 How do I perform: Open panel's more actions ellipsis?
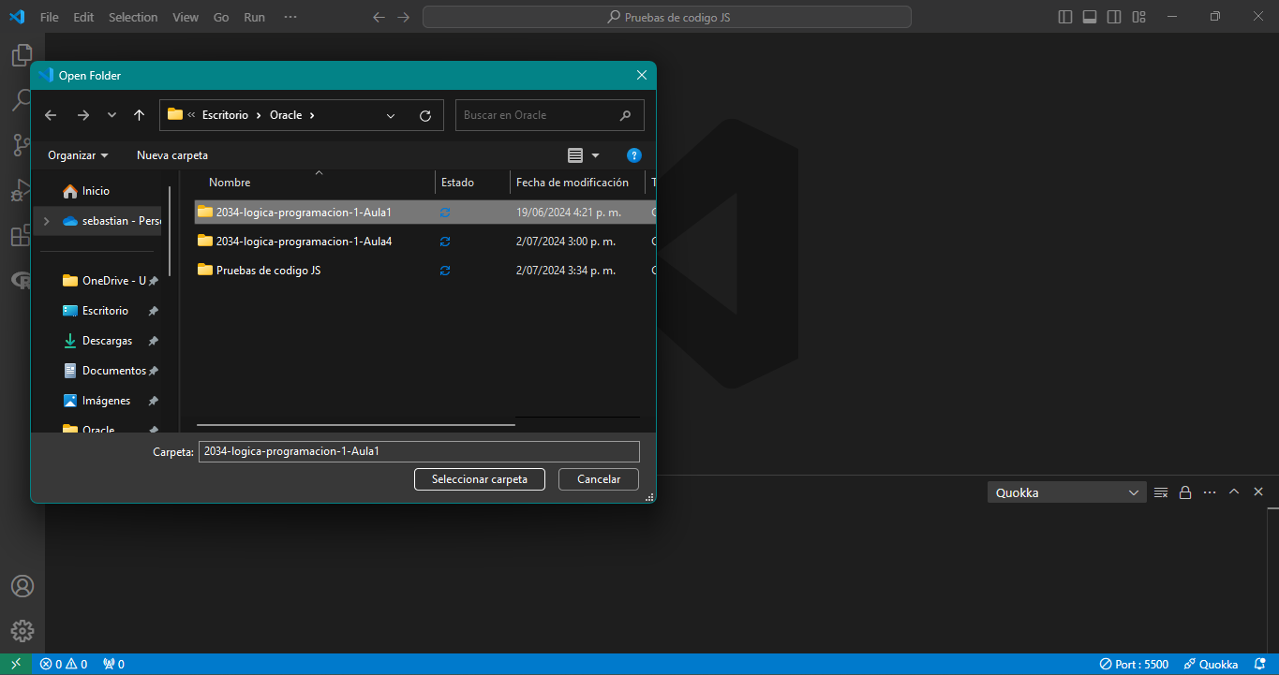click(x=1210, y=492)
